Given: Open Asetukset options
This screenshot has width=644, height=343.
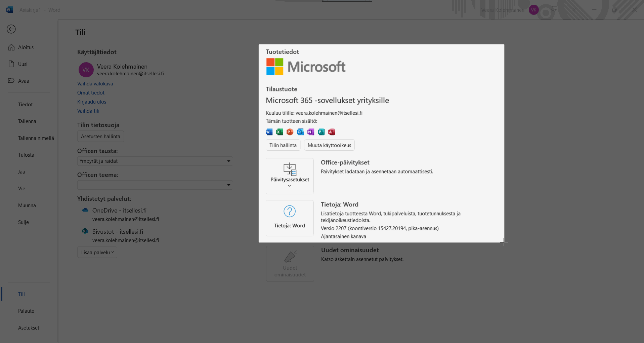Looking at the screenshot, I should click(29, 328).
